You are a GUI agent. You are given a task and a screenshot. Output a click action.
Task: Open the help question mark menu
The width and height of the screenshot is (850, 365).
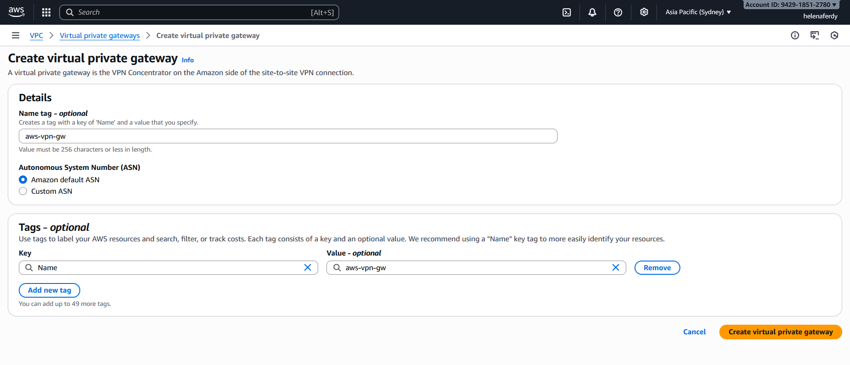(x=618, y=12)
